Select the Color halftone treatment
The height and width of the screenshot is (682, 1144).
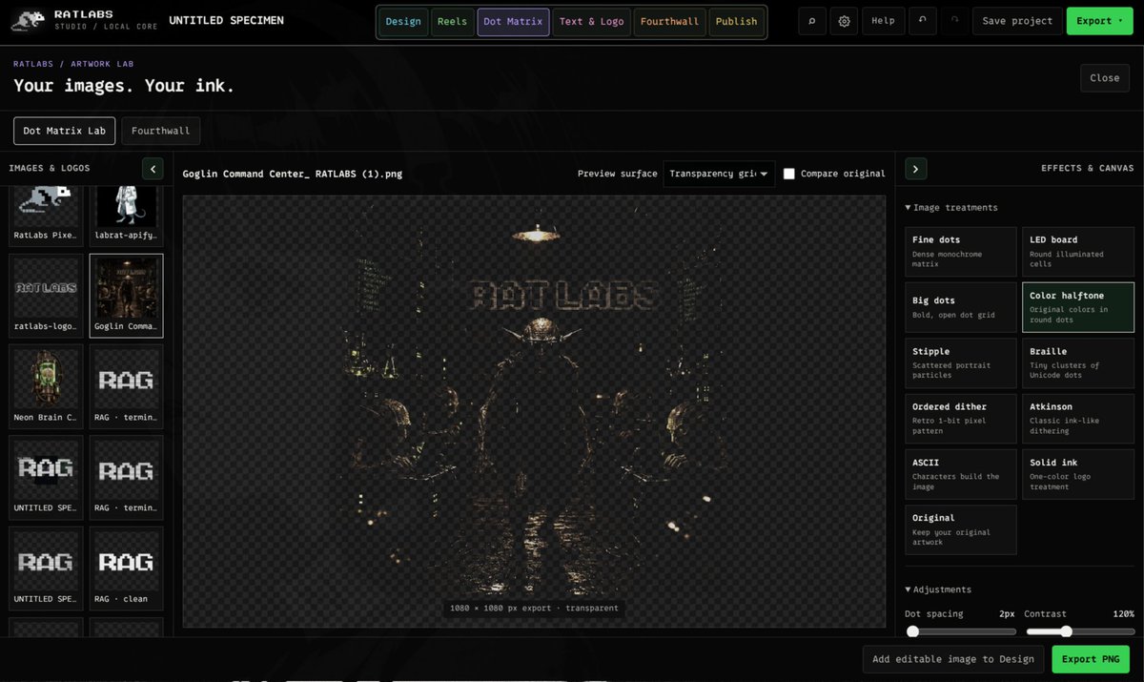coord(1078,307)
